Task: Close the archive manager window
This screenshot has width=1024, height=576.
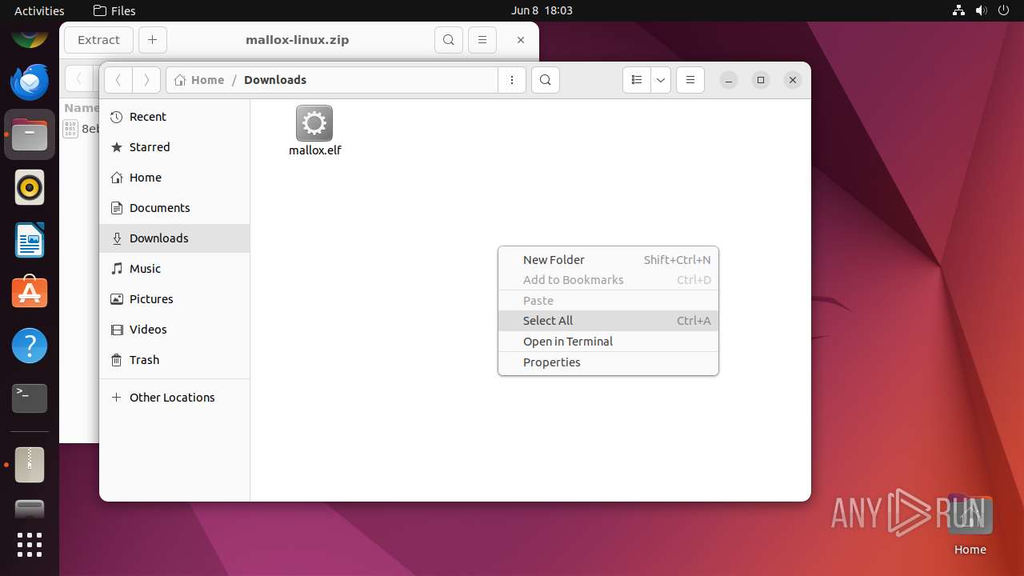Action: pyautogui.click(x=521, y=40)
